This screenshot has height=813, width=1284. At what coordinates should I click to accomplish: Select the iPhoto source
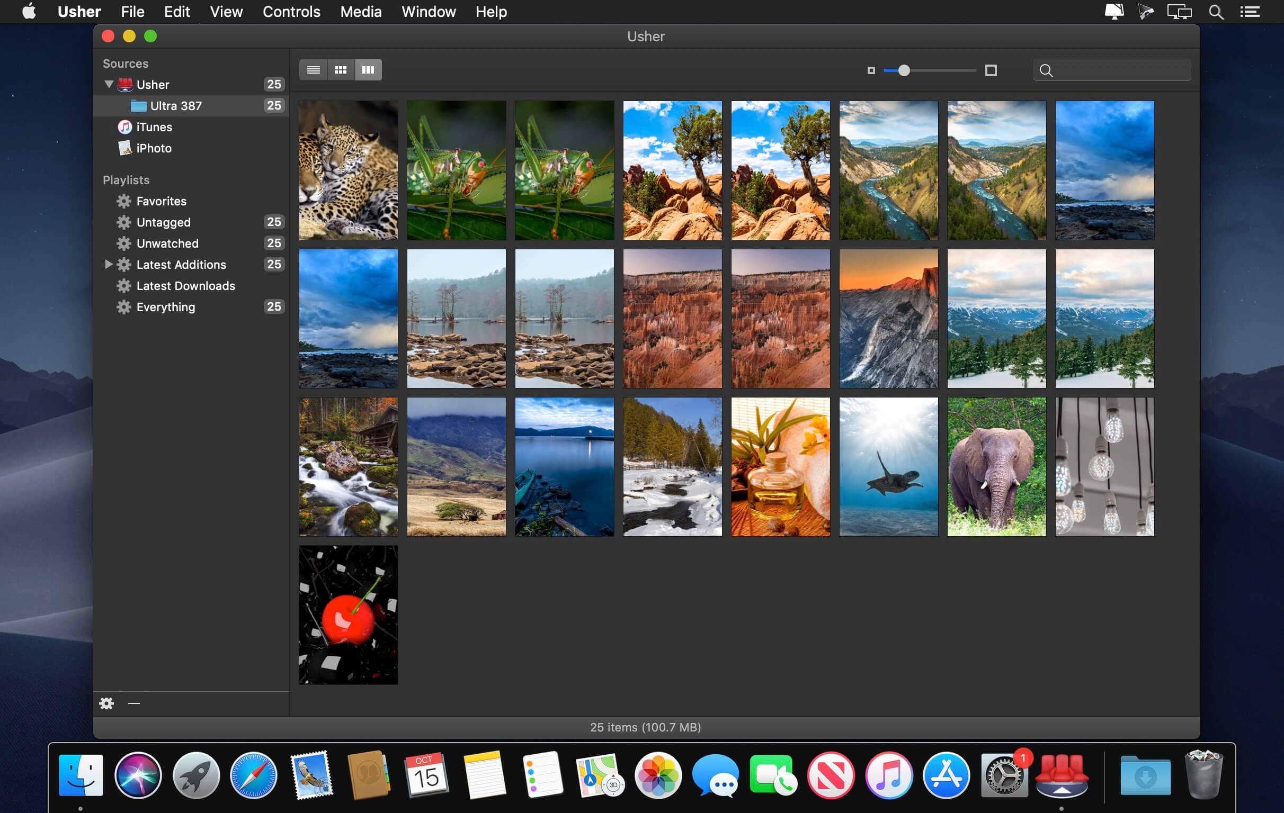tap(154, 148)
